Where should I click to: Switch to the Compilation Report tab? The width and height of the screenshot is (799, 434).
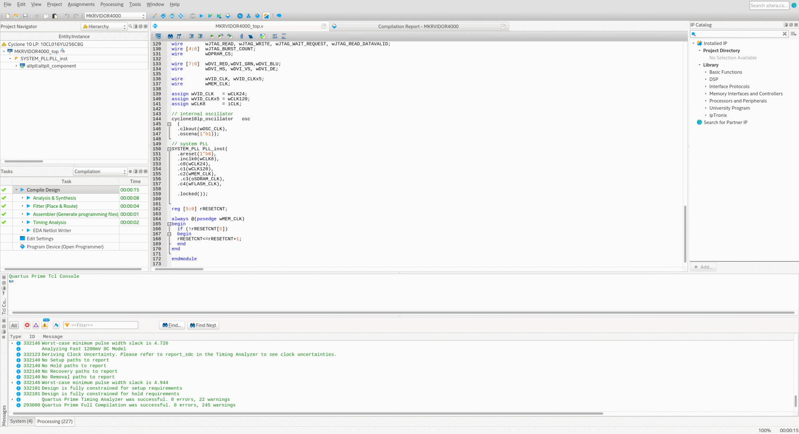[418, 26]
